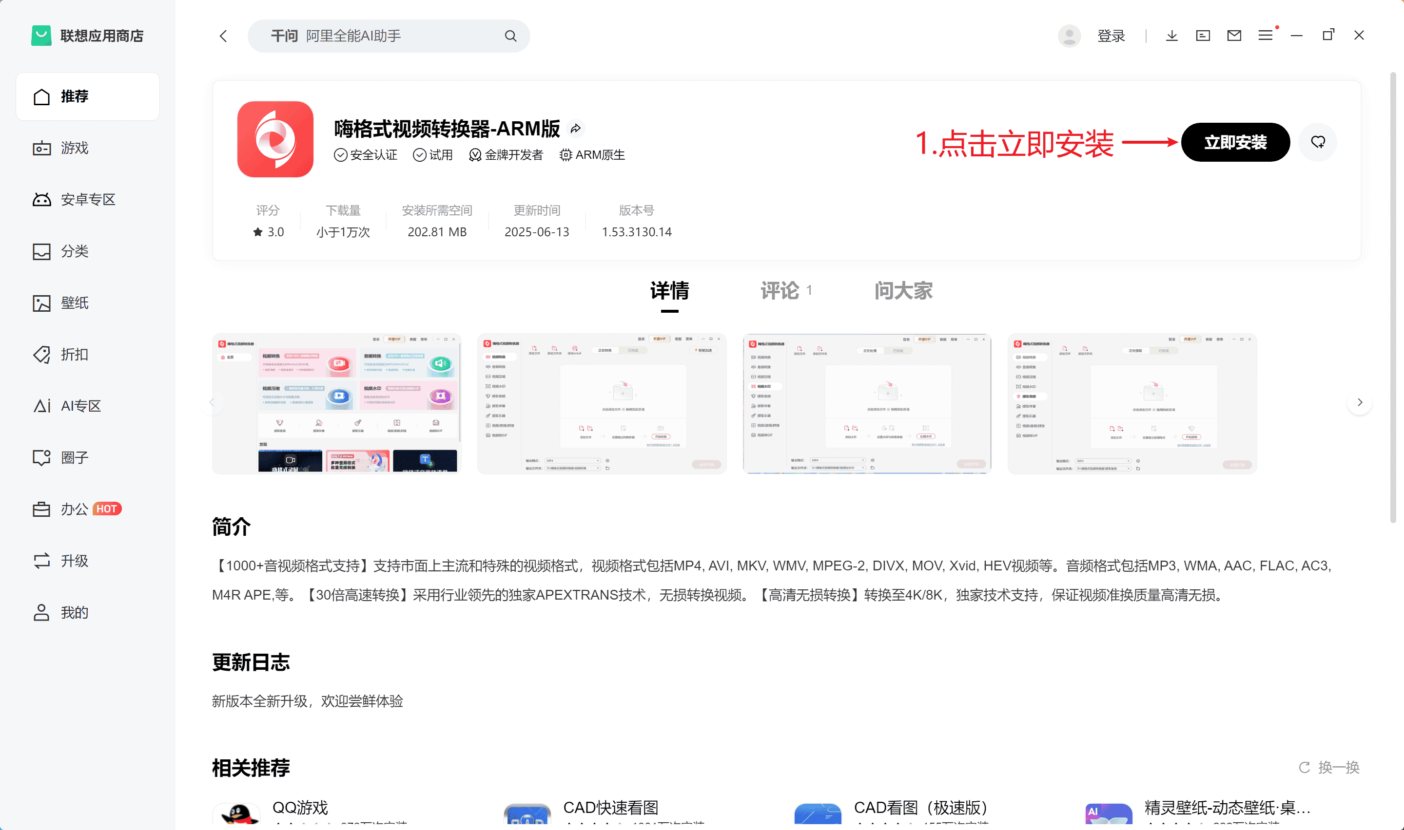The width and height of the screenshot is (1404, 830).
Task: Click the QQ游戏 app icon
Action: pyautogui.click(x=237, y=814)
